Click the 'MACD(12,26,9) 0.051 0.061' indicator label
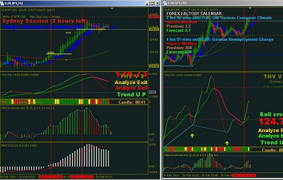The image size is (283, 180). 19,146
